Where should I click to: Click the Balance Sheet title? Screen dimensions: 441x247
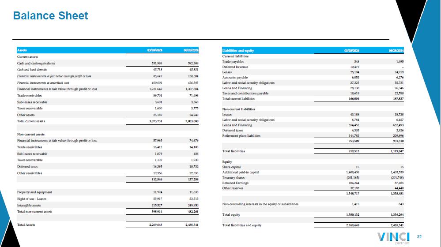click(51, 16)
